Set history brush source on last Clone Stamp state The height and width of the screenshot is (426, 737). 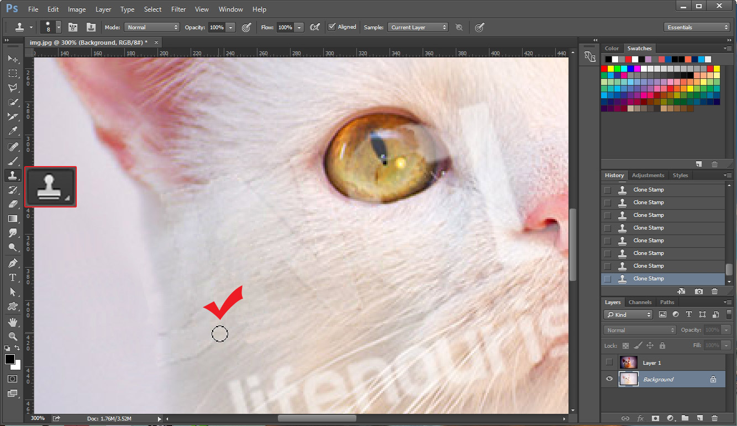pos(608,279)
